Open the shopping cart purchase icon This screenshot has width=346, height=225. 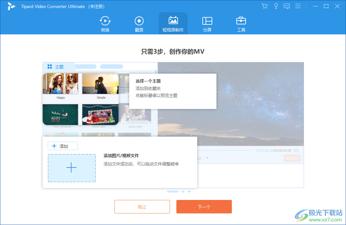coord(264,6)
